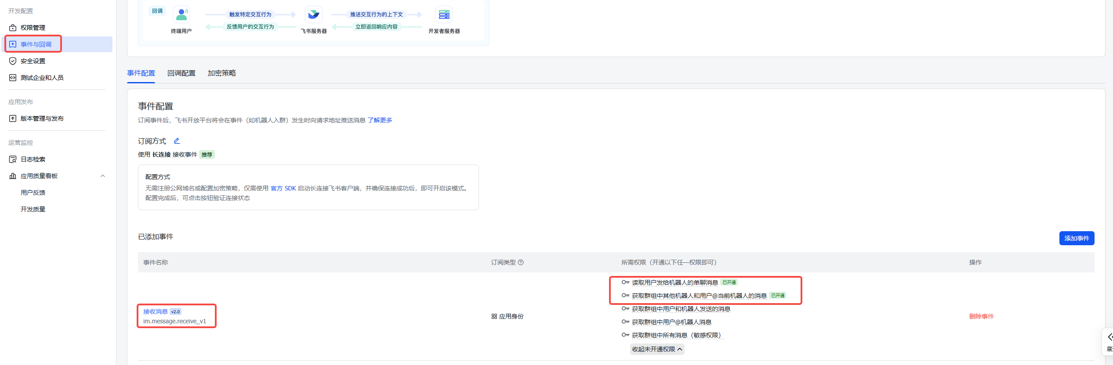Switch to the 事件配置 tab
This screenshot has width=1113, height=365.
(141, 73)
